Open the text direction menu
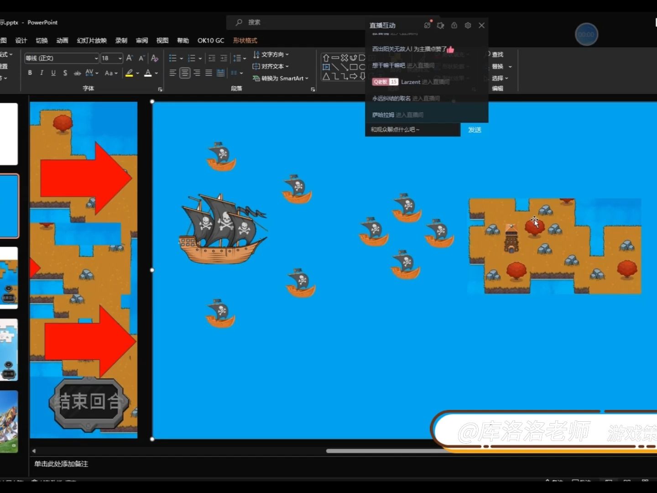 click(x=271, y=54)
